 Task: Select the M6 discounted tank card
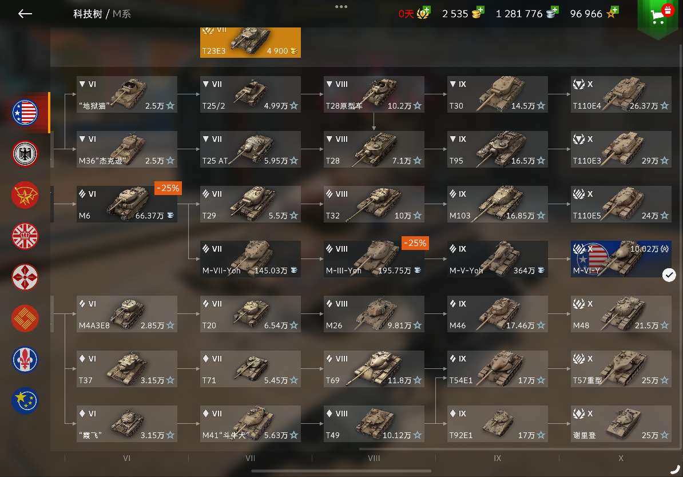[x=127, y=204]
